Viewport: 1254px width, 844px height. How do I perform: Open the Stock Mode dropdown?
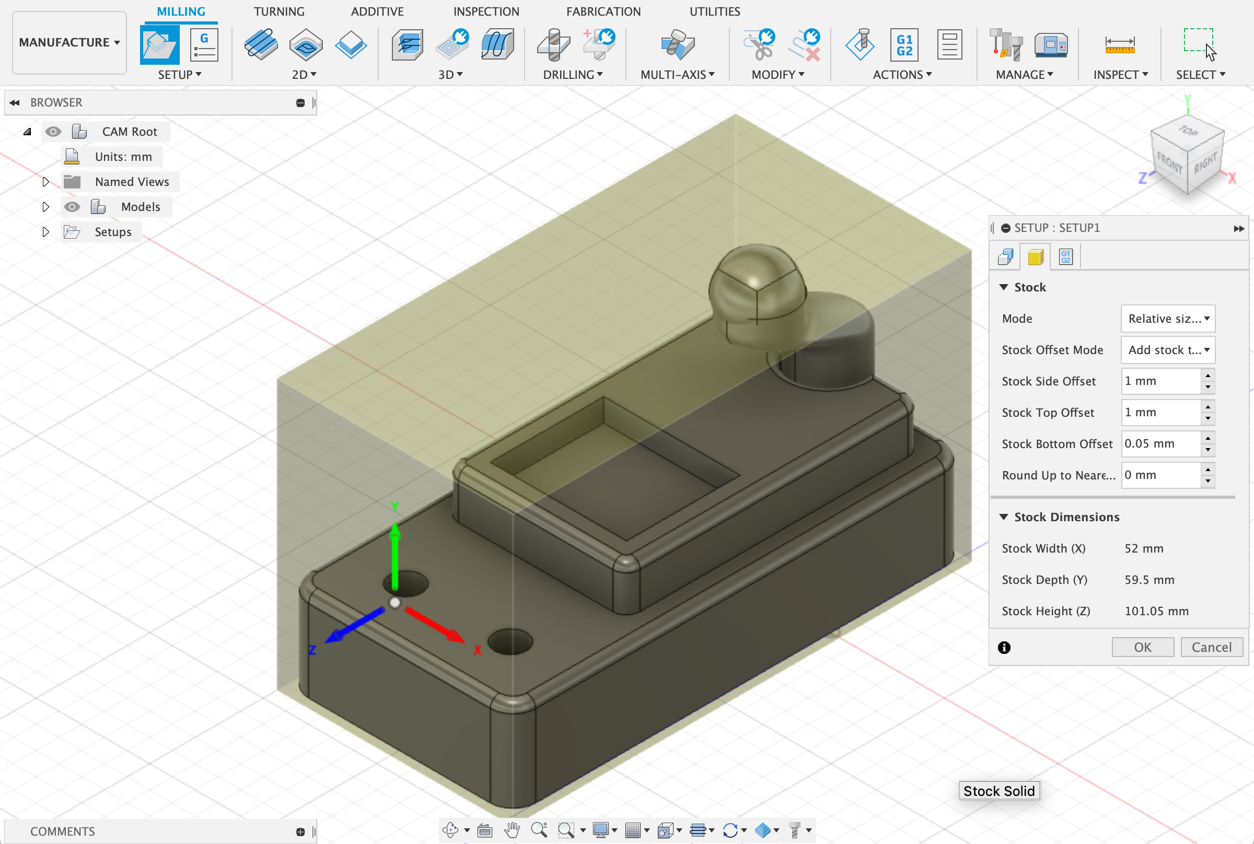coord(1167,319)
